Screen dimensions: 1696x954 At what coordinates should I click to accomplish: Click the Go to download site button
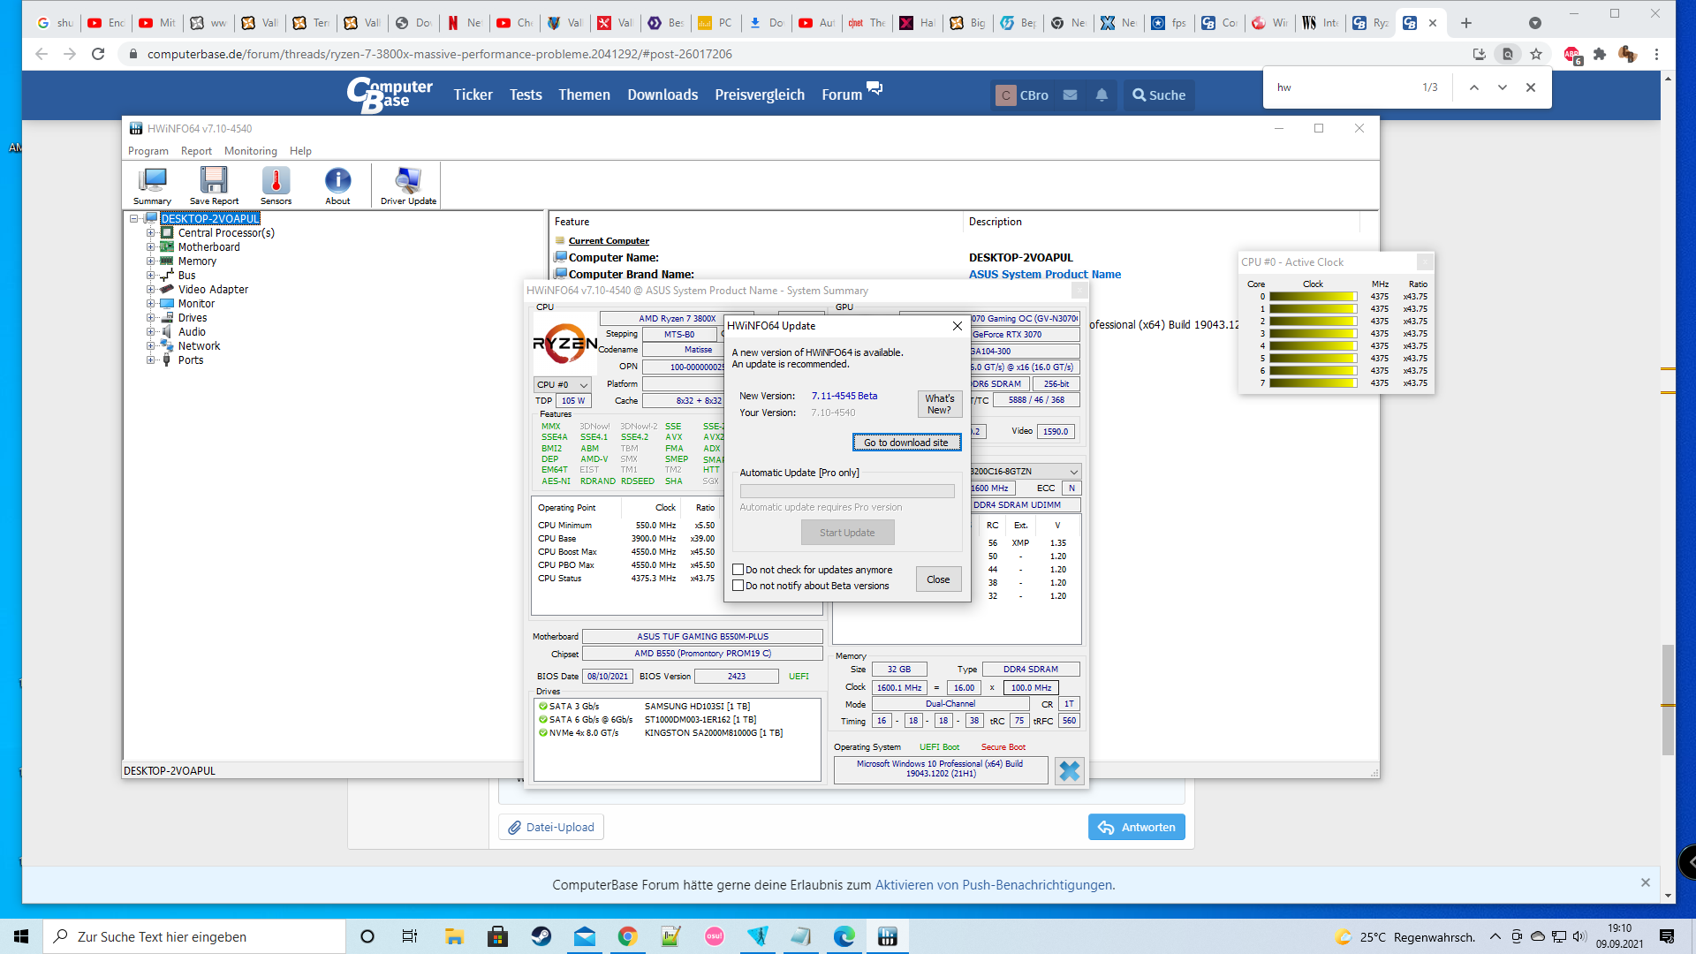coord(906,443)
